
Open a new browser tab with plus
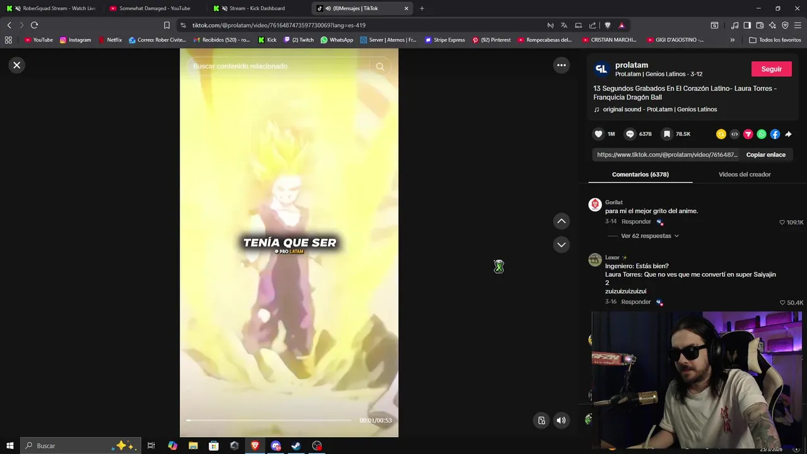[x=422, y=8]
